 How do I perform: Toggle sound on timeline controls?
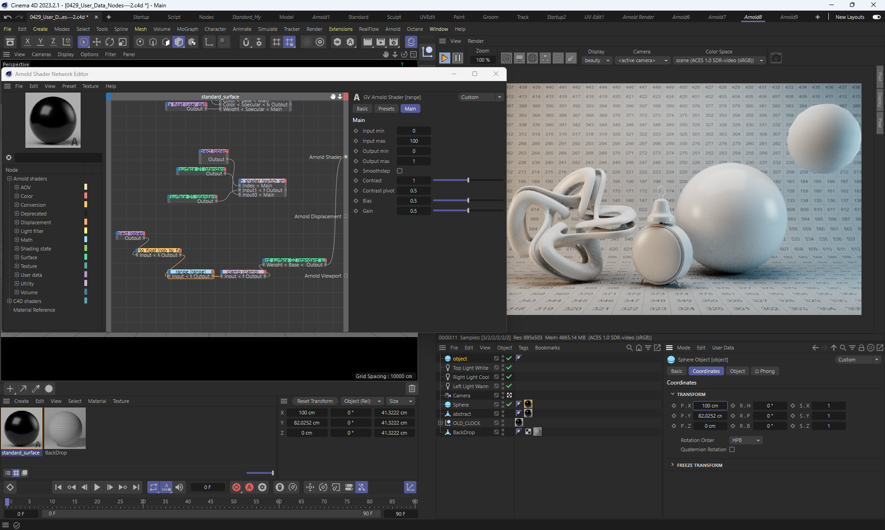pyautogui.click(x=179, y=487)
